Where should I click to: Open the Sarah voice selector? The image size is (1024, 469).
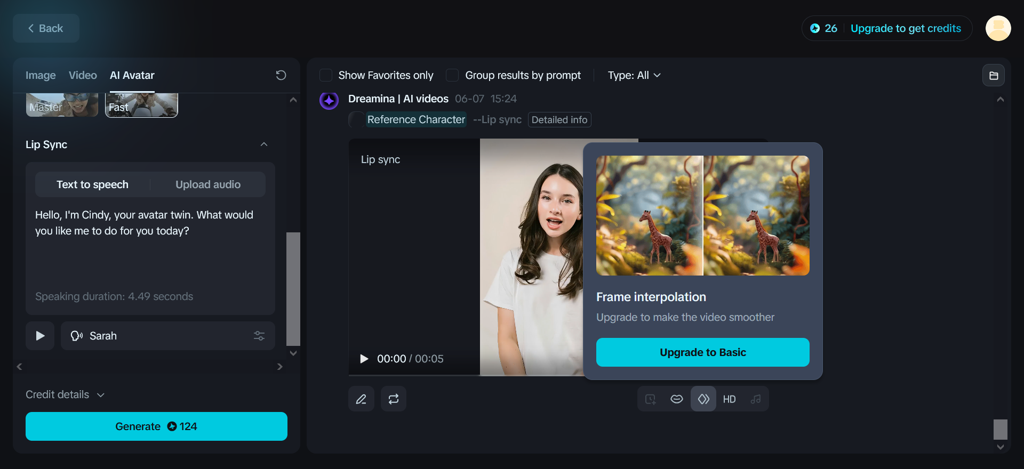[168, 336]
